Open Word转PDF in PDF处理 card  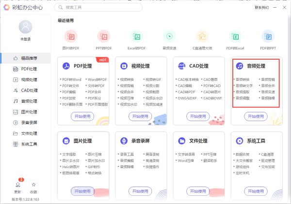[x=97, y=79]
